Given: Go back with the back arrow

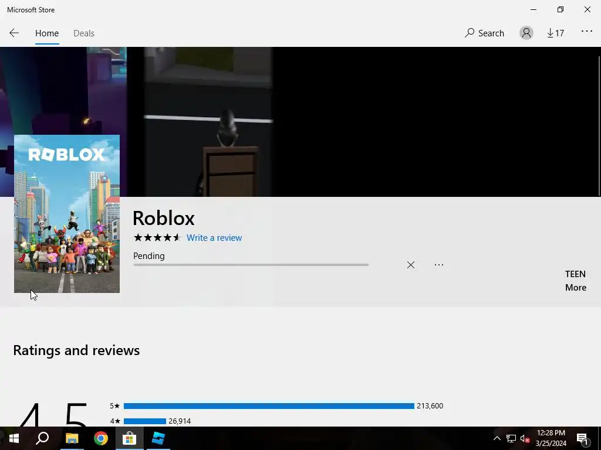Looking at the screenshot, I should [x=14, y=33].
